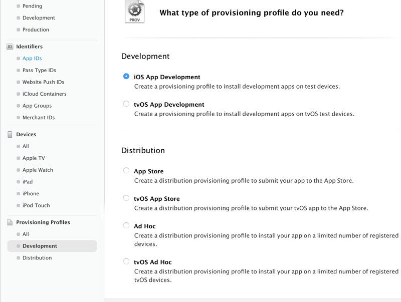Viewport: 401px width, 302px height.
Task: Select Production certificates in sidebar
Action: [x=36, y=30]
